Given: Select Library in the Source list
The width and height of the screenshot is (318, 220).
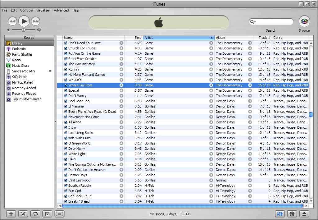Looking at the screenshot, I should coord(29,43).
